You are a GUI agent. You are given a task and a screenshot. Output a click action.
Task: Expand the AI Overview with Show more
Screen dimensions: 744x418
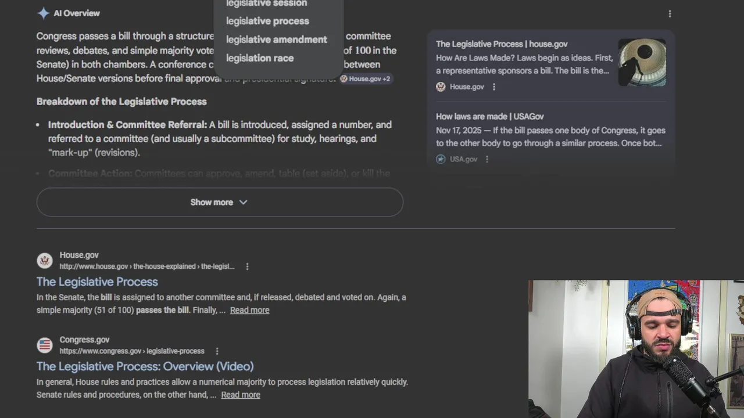(x=220, y=202)
